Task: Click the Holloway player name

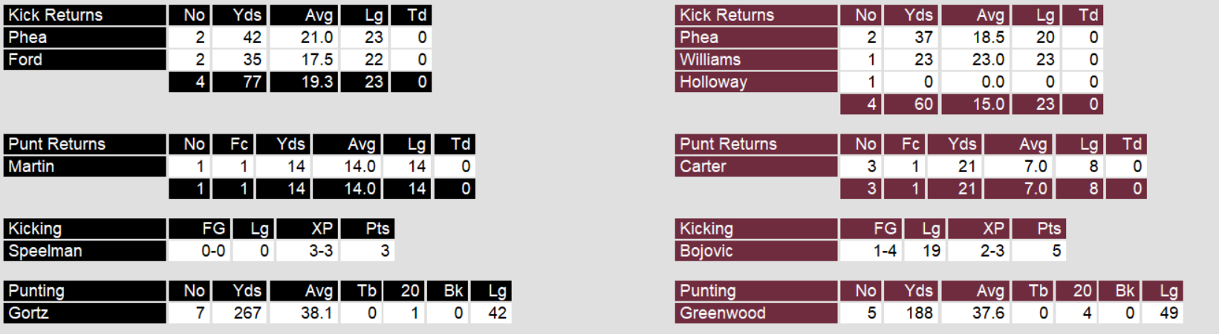Action: coord(756,82)
